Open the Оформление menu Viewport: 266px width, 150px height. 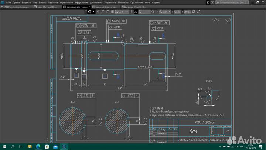(x=81, y=3)
